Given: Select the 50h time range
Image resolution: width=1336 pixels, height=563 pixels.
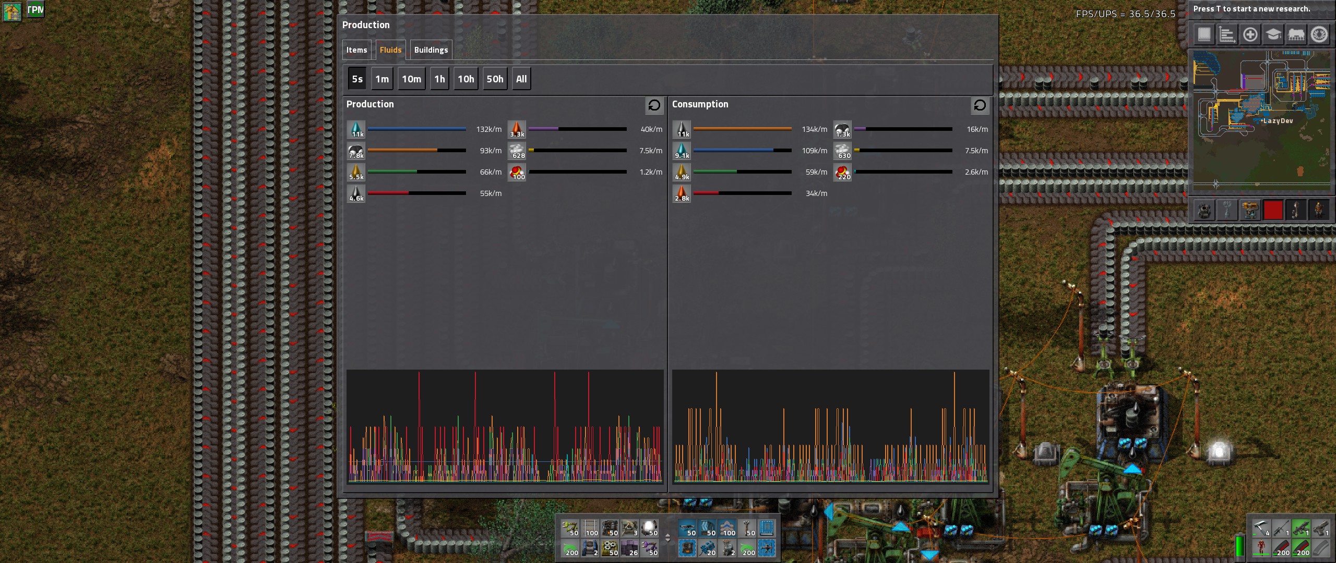Looking at the screenshot, I should pos(495,79).
